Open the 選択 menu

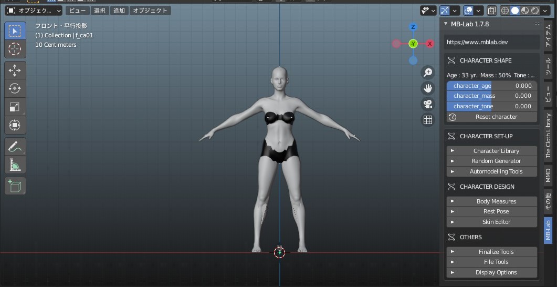pos(100,11)
